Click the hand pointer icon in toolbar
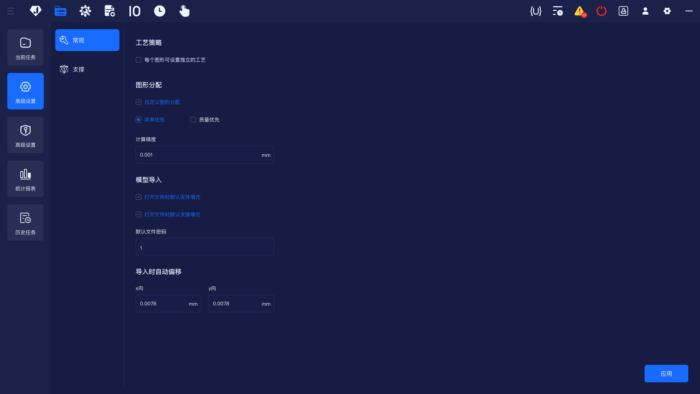Image resolution: width=700 pixels, height=394 pixels. point(184,11)
